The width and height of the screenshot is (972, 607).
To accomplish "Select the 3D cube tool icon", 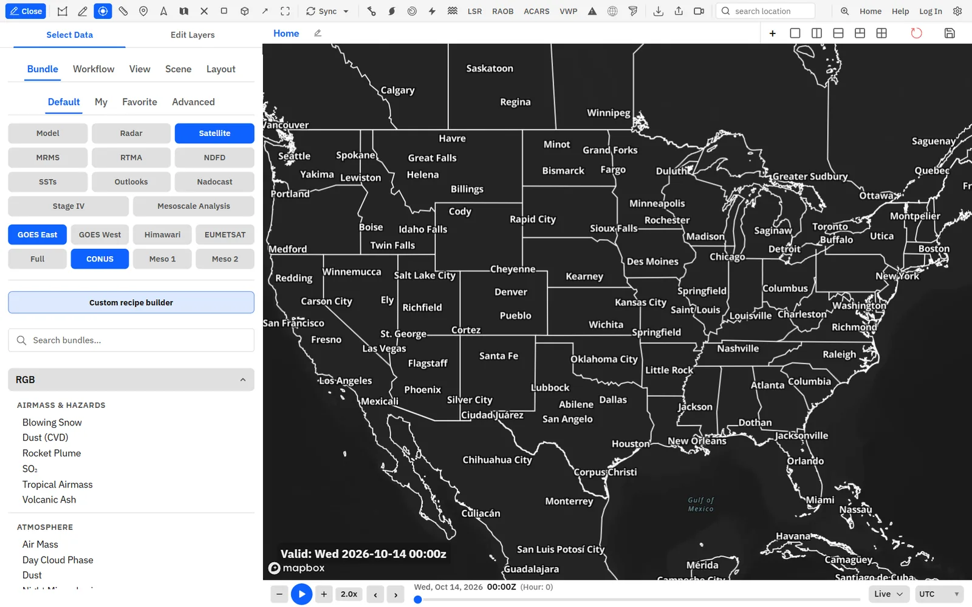I will click(x=244, y=11).
